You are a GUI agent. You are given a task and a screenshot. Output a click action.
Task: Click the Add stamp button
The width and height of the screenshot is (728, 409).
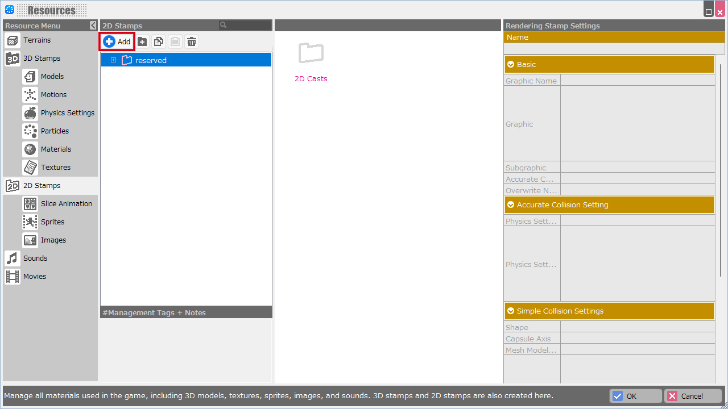[117, 41]
